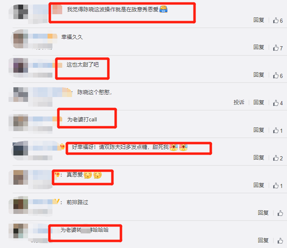Reply to the 幸福久久 comment

(x=259, y=47)
